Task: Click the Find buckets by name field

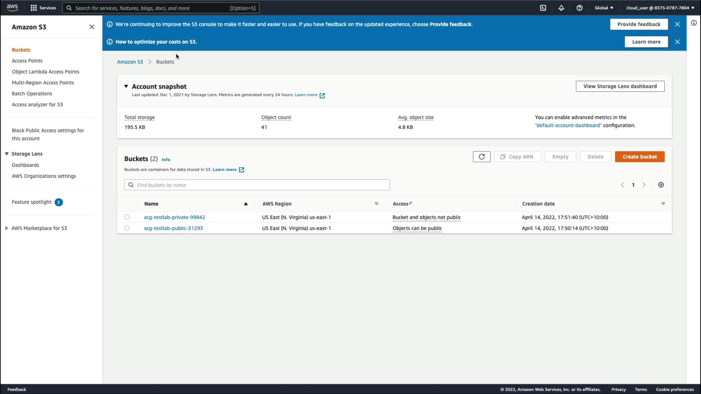Action: pos(257,185)
